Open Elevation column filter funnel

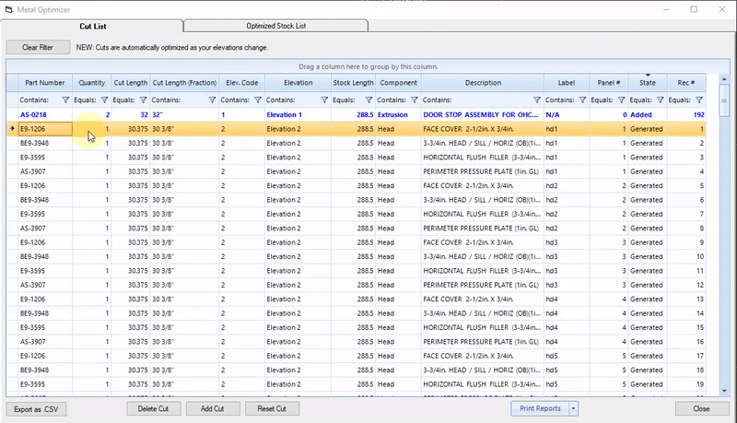pos(324,100)
